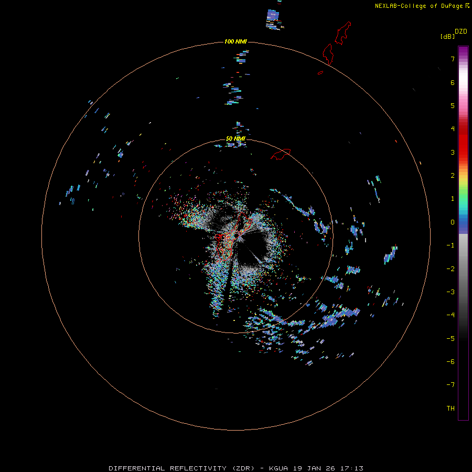Click the 0 value on color scale
This screenshot has width=472, height=472.
pyautogui.click(x=453, y=222)
